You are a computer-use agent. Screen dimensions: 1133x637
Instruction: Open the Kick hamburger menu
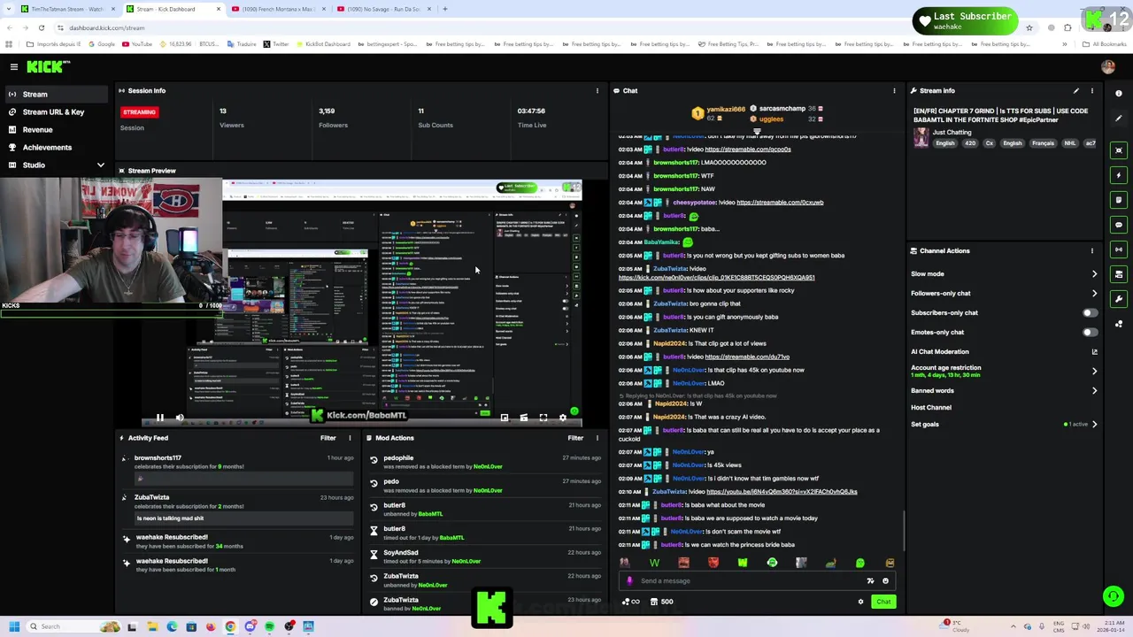13,66
